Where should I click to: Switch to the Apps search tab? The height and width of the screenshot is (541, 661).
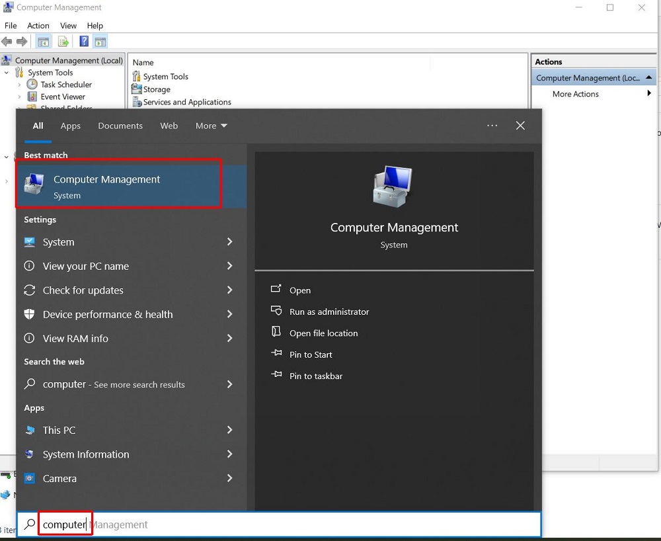(70, 126)
